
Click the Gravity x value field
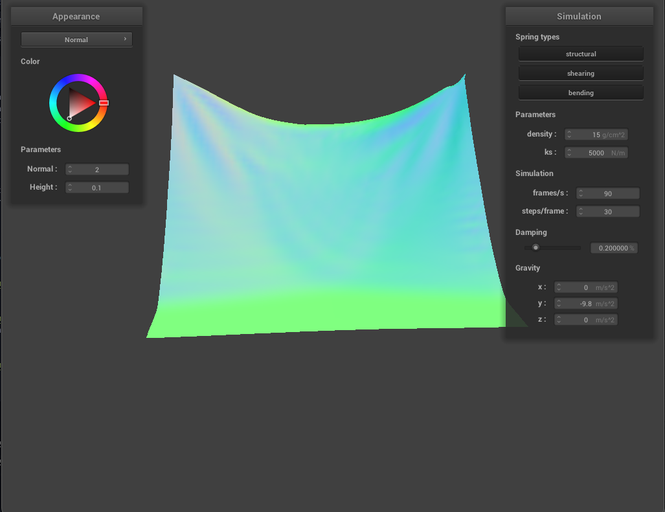pos(586,287)
